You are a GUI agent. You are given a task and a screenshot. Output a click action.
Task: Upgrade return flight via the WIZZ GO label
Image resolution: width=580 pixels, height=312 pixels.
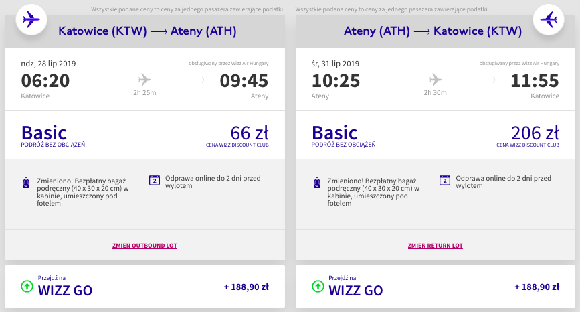click(355, 290)
